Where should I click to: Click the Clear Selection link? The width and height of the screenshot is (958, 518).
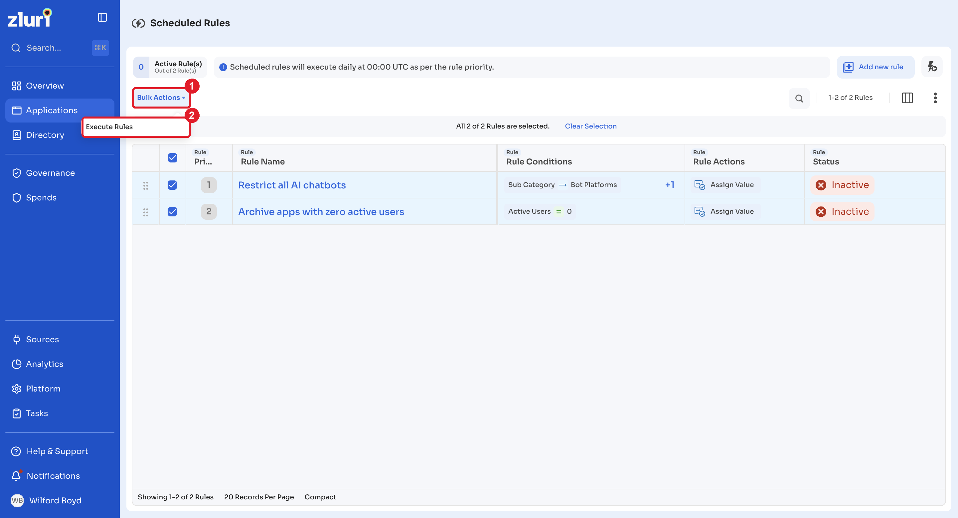coord(590,126)
